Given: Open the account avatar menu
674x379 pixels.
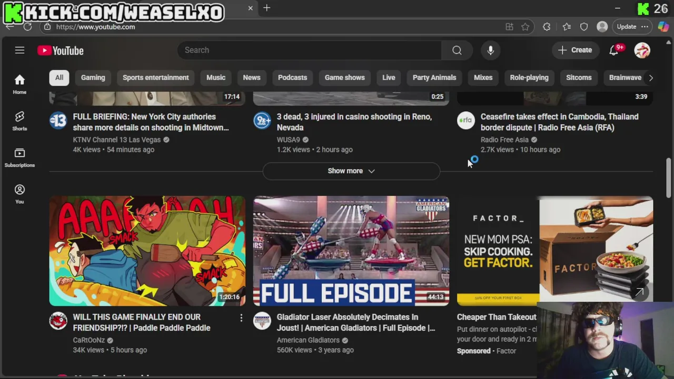Looking at the screenshot, I should [642, 50].
